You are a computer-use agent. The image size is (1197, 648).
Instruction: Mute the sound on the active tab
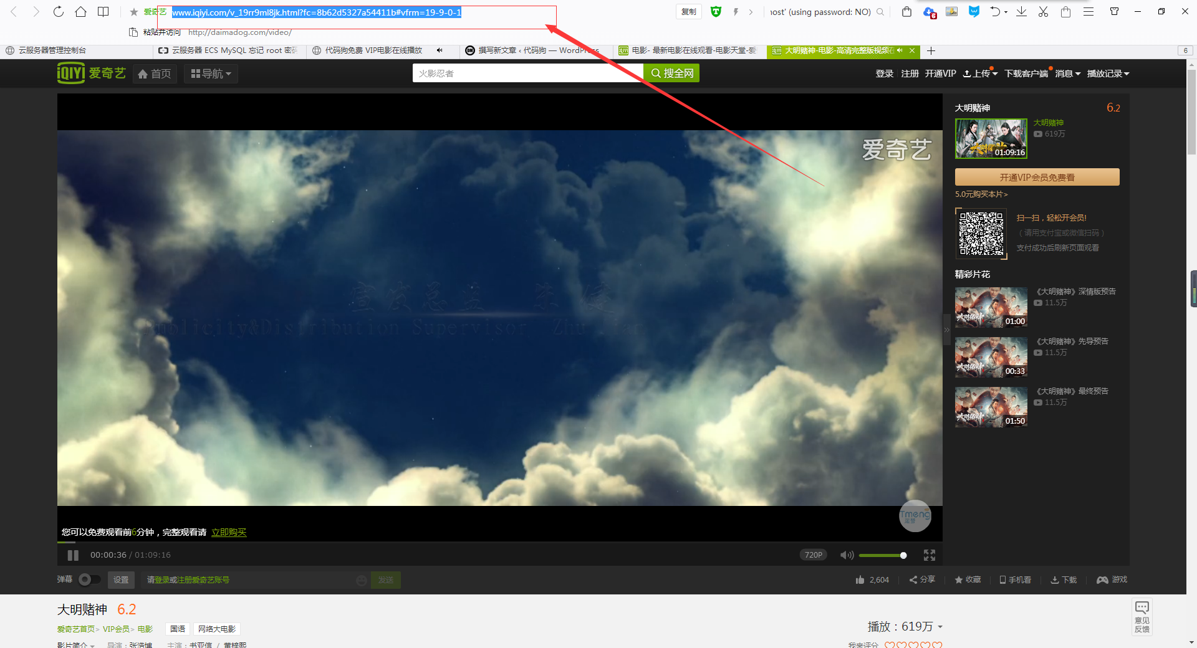pos(900,50)
